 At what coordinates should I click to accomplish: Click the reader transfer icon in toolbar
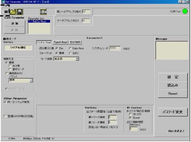(x=43, y=12)
